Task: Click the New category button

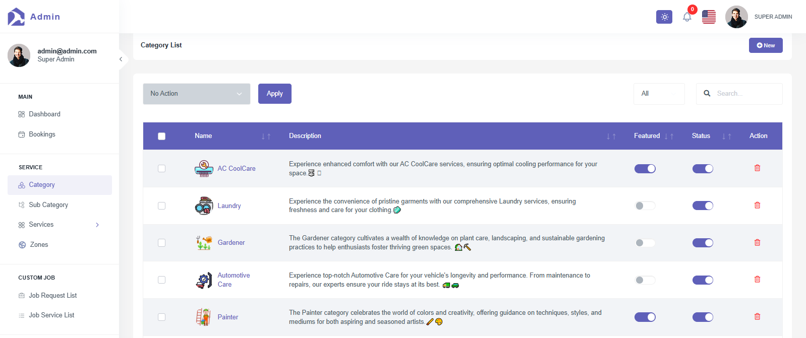Action: pyautogui.click(x=765, y=45)
